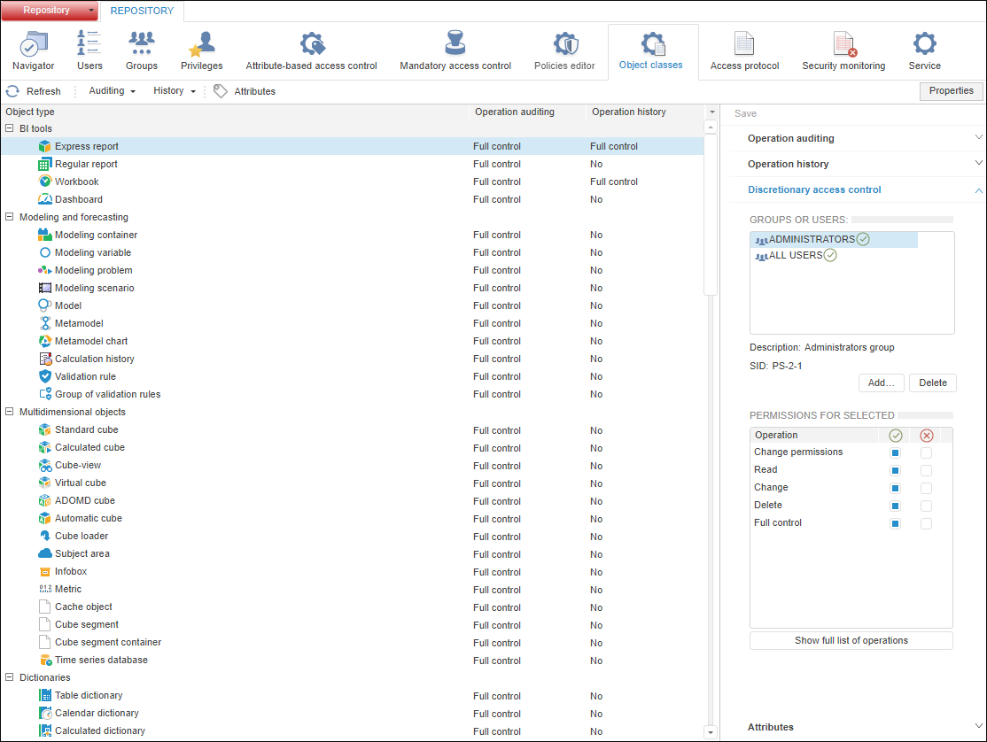The width and height of the screenshot is (987, 742).
Task: Open the Privileges section icon
Action: click(x=202, y=51)
